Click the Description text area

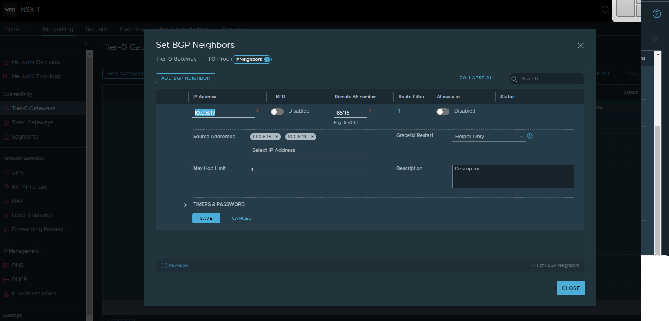(513, 177)
